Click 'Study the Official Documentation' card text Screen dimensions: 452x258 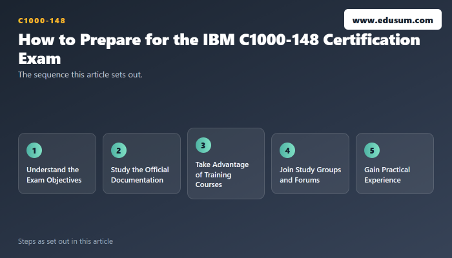[140, 175]
